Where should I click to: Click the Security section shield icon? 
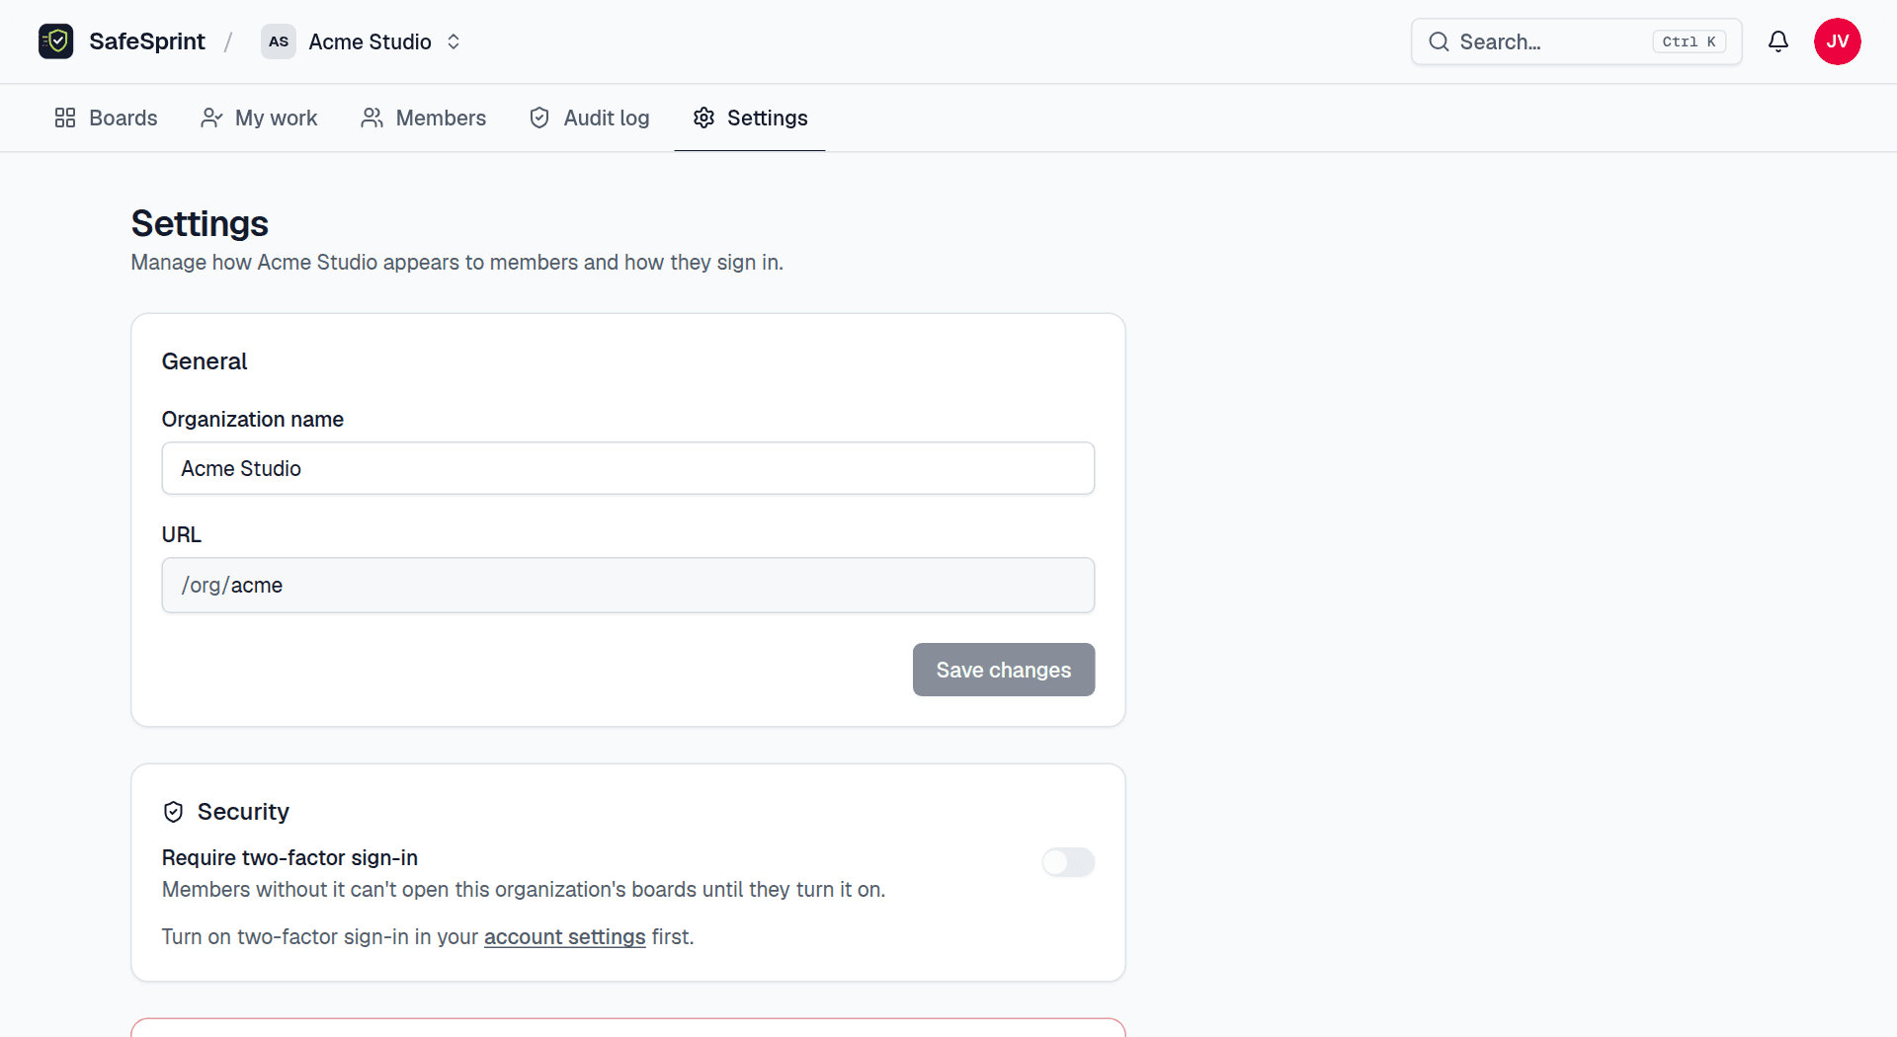click(x=174, y=812)
